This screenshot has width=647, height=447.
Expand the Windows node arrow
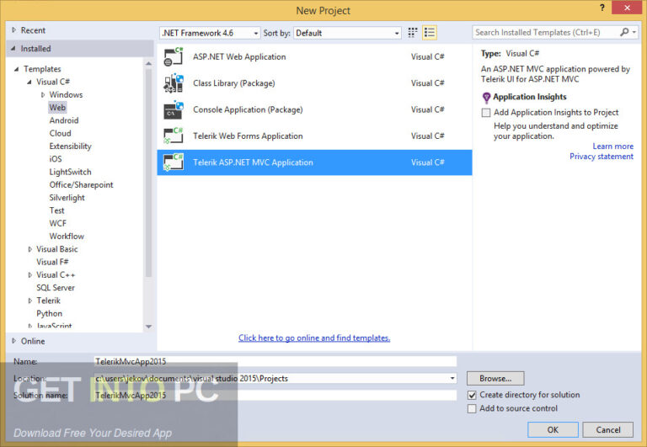(x=43, y=95)
